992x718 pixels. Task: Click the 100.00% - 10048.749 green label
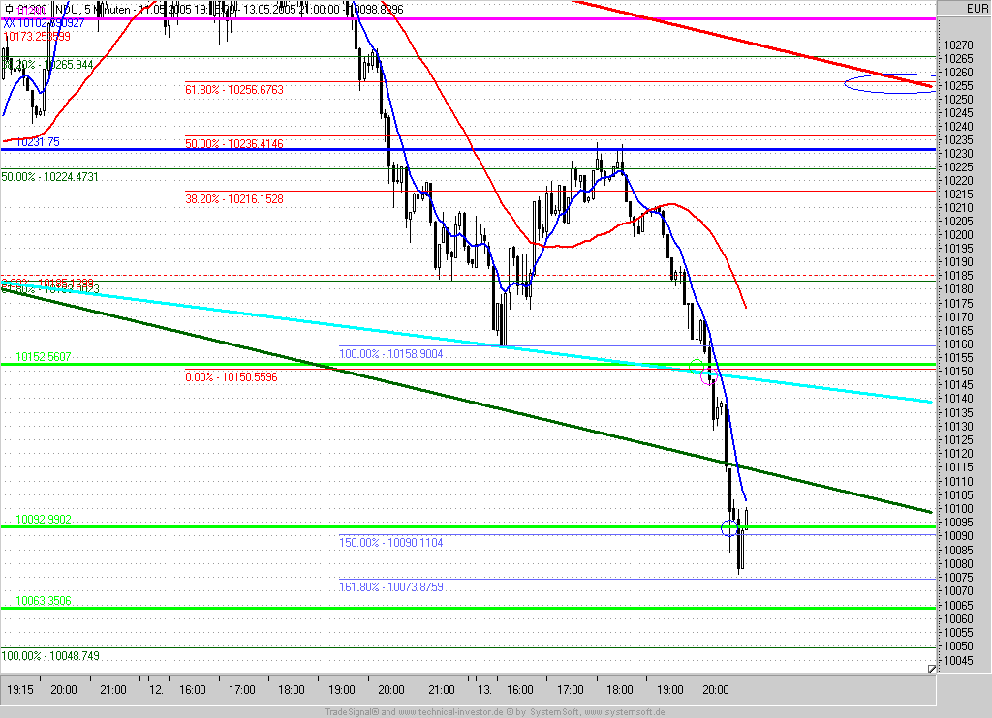[x=50, y=656]
